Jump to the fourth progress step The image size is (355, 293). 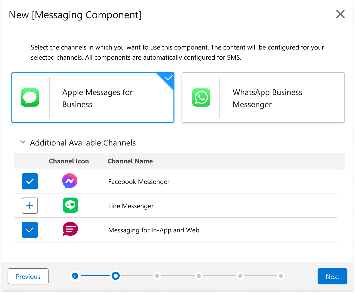(x=199, y=276)
